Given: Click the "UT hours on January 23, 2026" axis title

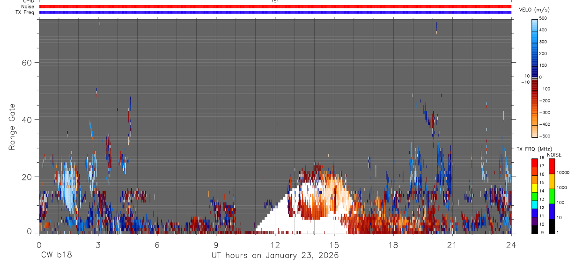Looking at the screenshot, I should (x=275, y=256).
